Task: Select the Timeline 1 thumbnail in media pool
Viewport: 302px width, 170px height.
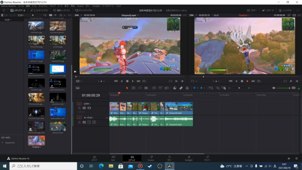Action: [x=37, y=140]
